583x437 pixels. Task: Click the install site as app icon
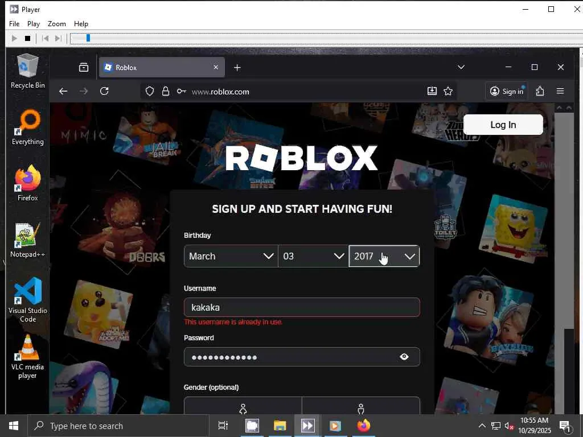click(x=432, y=91)
